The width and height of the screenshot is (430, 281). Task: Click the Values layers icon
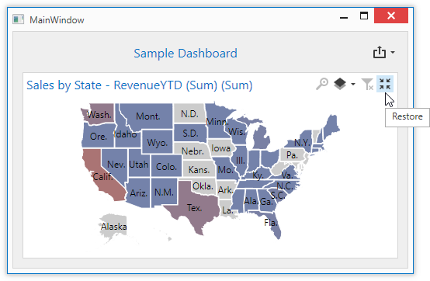340,84
